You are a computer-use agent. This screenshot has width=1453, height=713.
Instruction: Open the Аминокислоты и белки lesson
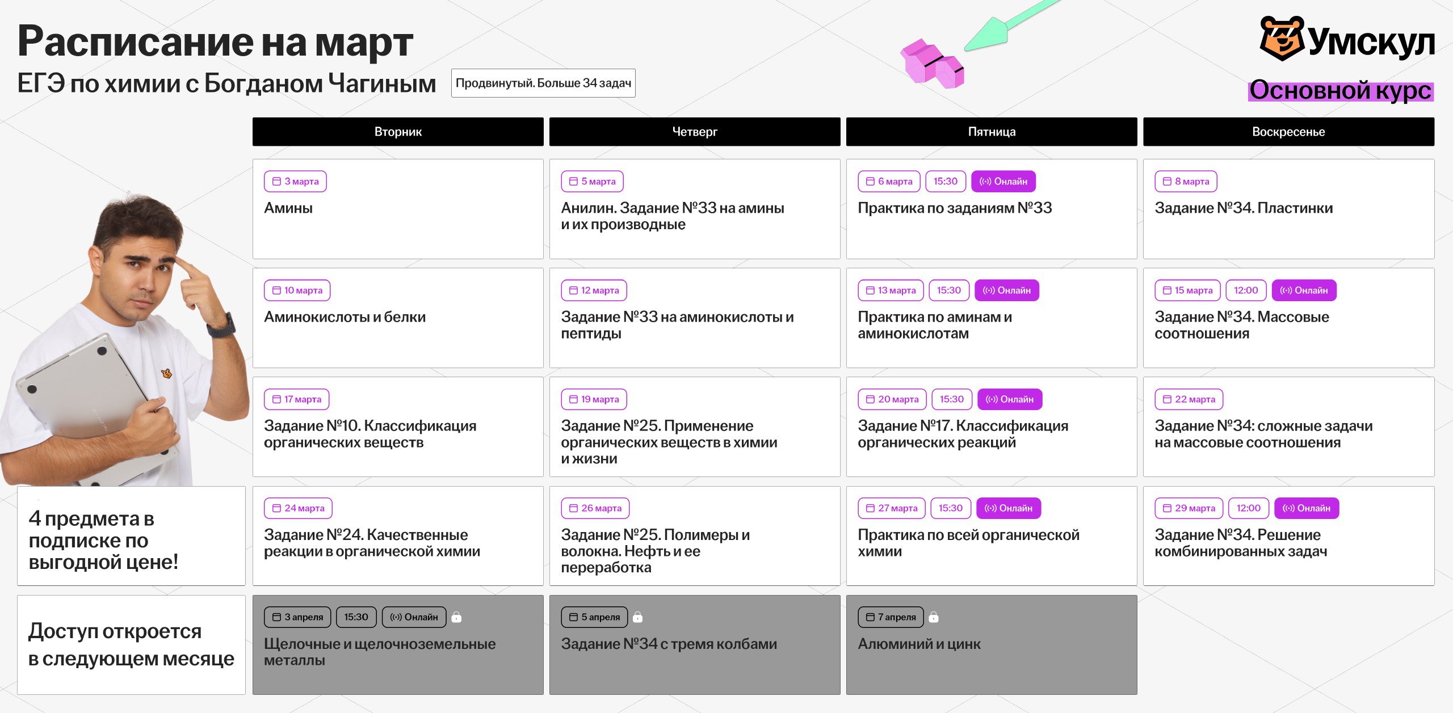click(398, 318)
